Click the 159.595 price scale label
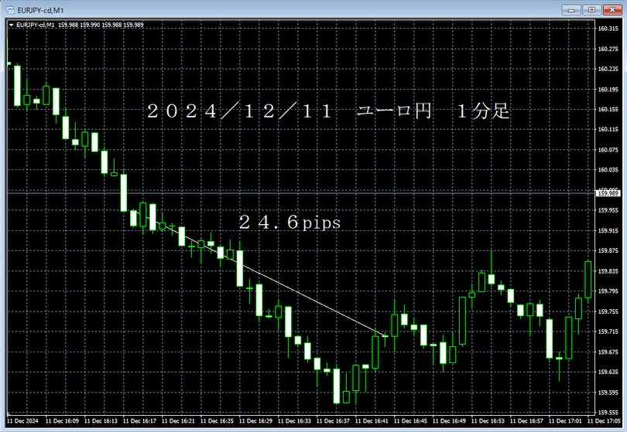The width and height of the screenshot is (627, 432). [x=608, y=393]
